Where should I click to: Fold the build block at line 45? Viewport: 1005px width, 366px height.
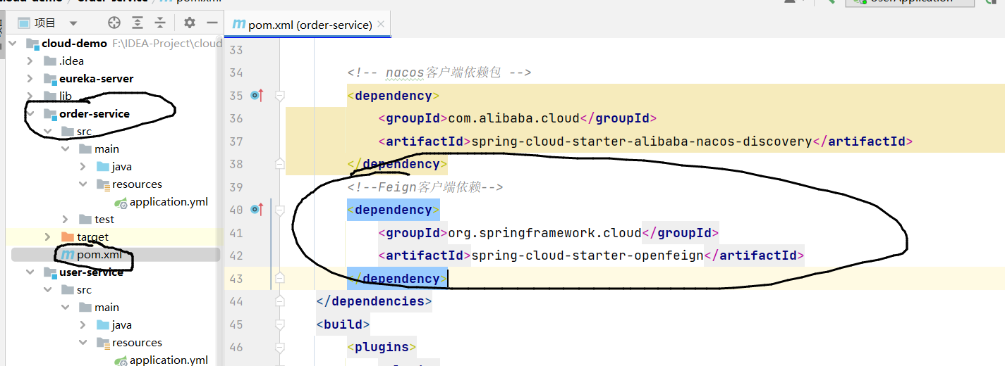pos(280,324)
